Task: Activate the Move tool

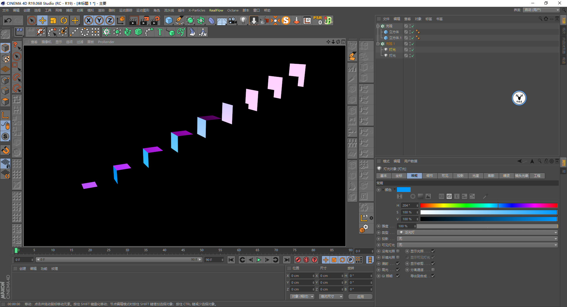Action: pos(43,20)
